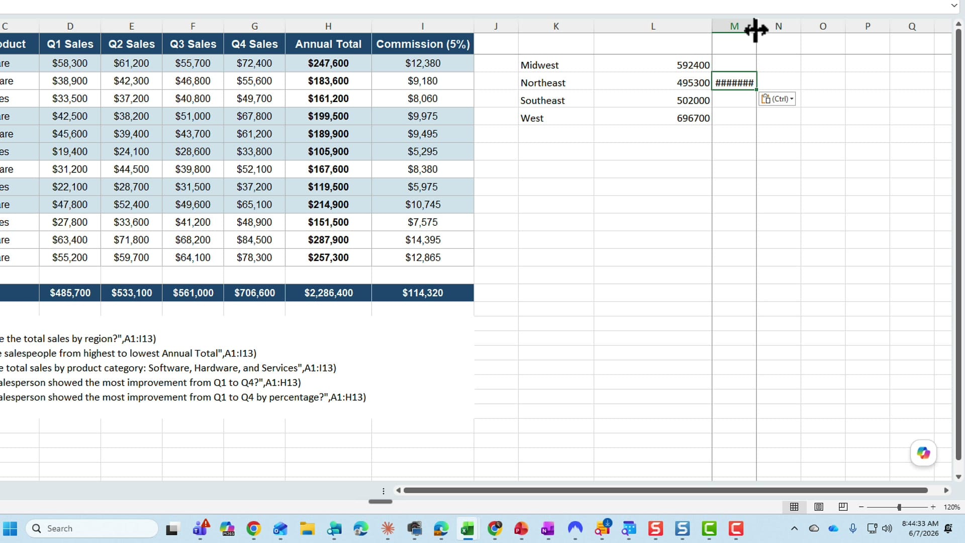Open the red Snagit S taskbar icon
This screenshot has width=965, height=543.
(x=655, y=528)
